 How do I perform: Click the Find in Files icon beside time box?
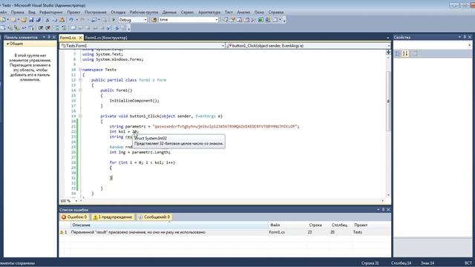(x=154, y=20)
